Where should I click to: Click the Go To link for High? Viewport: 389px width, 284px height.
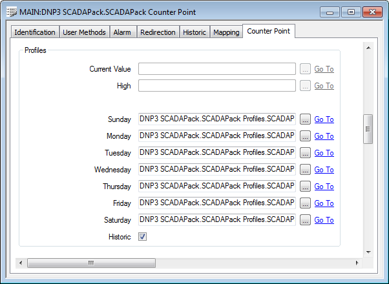(x=324, y=86)
